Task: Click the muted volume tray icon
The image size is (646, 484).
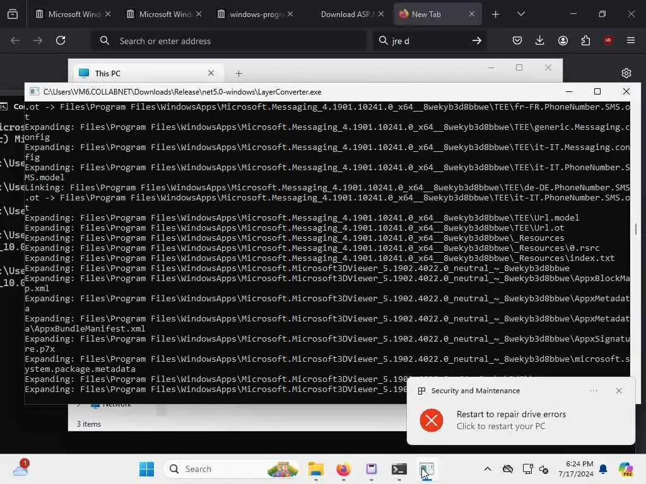Action: coord(544,469)
